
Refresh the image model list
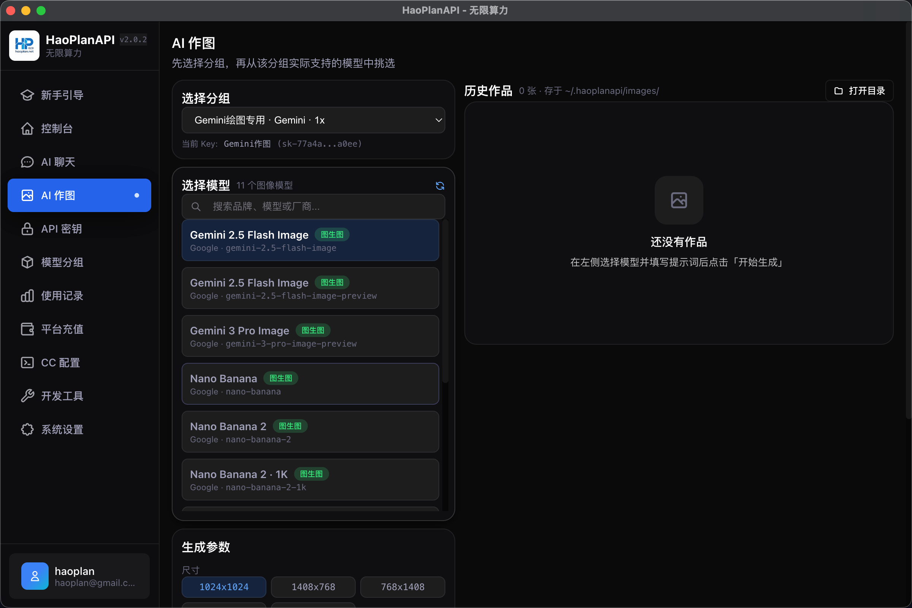click(440, 186)
